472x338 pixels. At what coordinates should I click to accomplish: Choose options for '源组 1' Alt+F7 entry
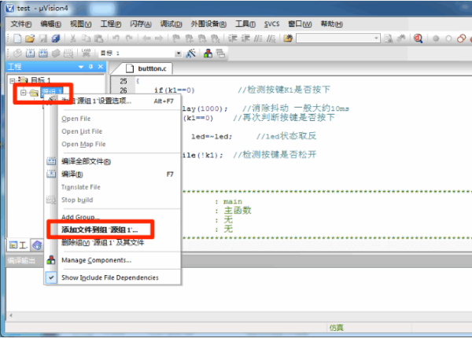(x=113, y=101)
